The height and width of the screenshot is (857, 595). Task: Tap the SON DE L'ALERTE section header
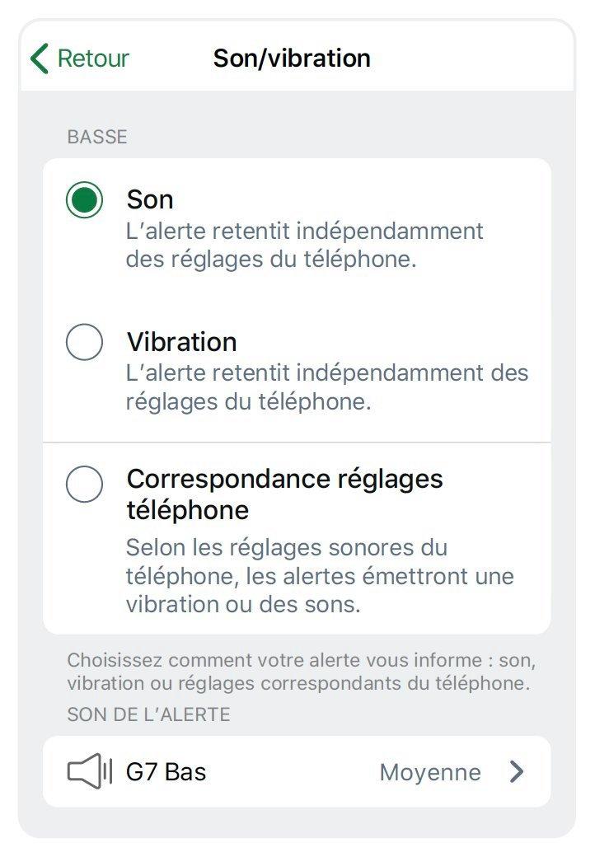click(x=148, y=714)
